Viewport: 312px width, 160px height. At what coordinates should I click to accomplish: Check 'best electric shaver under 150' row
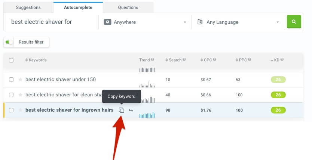[11, 80]
